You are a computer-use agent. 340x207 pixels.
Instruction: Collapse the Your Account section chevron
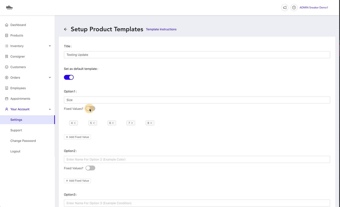pos(50,109)
